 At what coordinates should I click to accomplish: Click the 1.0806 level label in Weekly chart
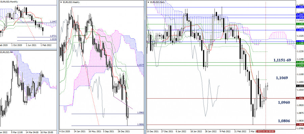point(141,125)
